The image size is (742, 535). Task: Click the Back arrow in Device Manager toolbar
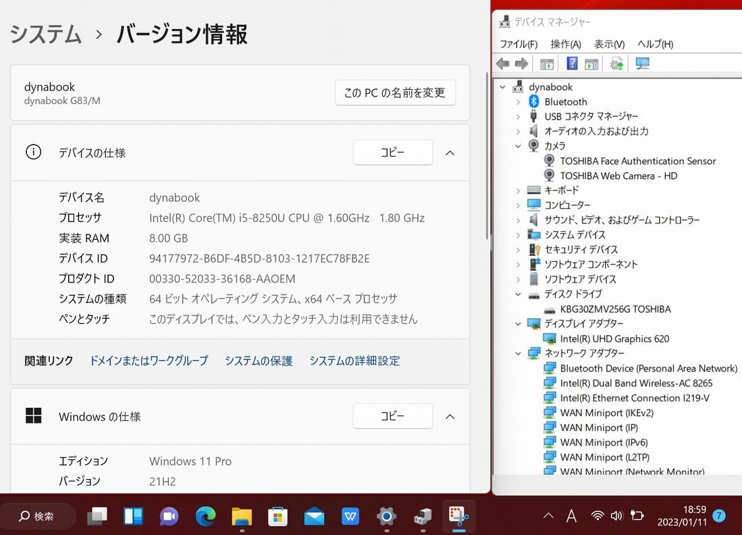[502, 63]
